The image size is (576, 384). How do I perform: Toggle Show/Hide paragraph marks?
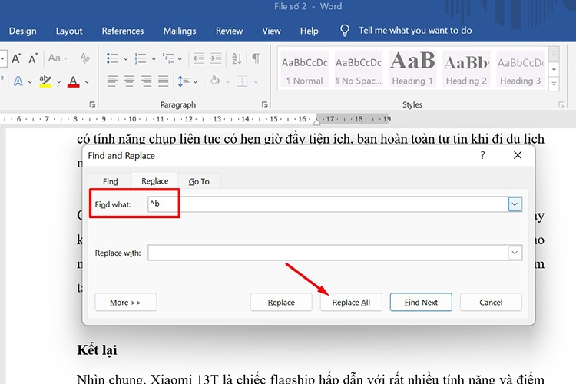[x=257, y=58]
